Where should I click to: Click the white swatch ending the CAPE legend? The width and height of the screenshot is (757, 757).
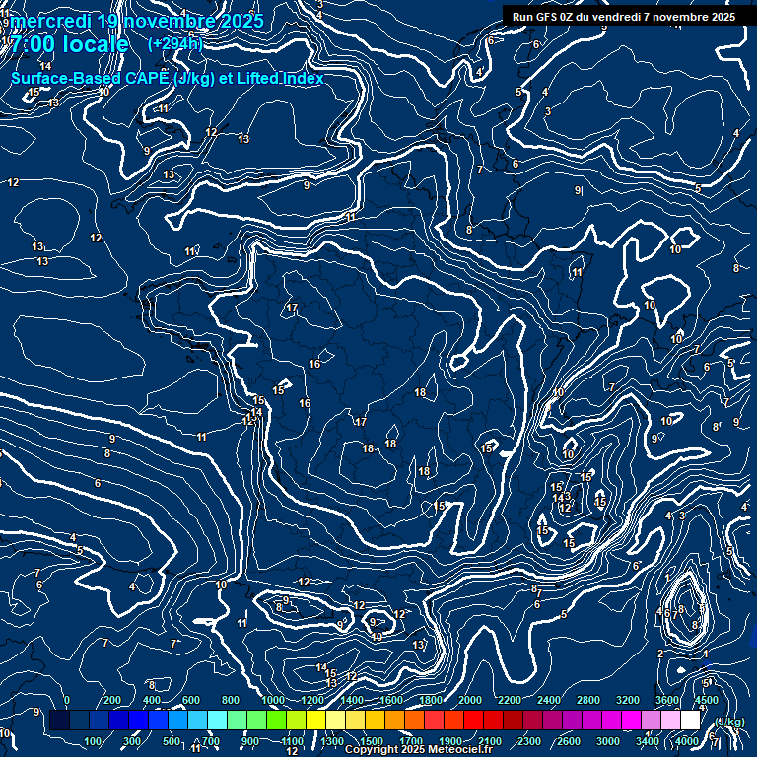[x=690, y=720]
